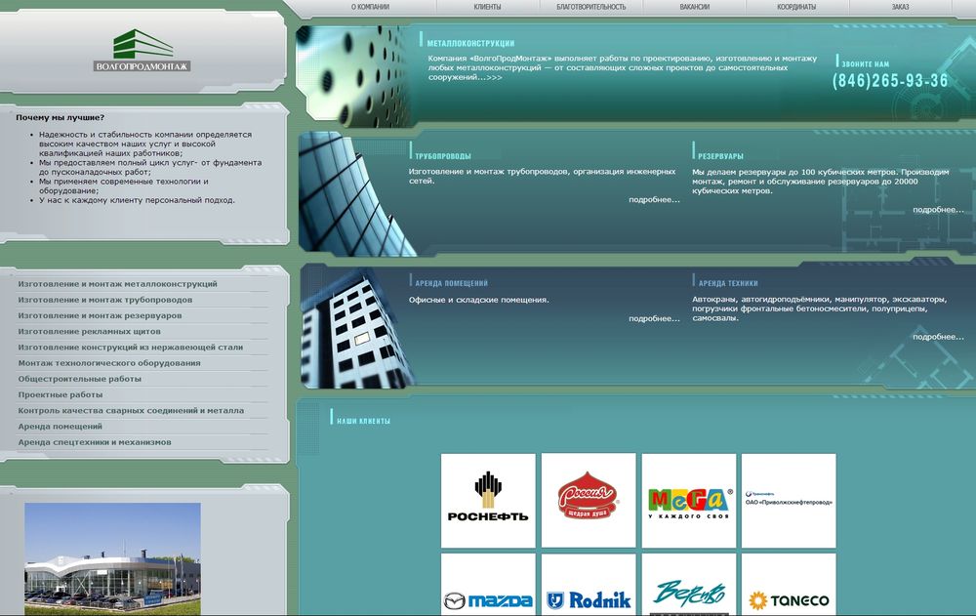Viewport: 976px width, 616px height.
Task: Open Аренда спецтехники и механизмов link
Action: (95, 442)
